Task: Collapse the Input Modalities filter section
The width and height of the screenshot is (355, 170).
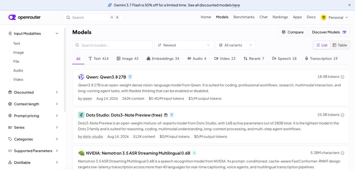Action: [x=33, y=33]
